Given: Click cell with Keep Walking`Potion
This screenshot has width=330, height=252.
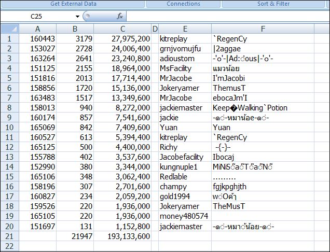Looking at the screenshot, I should pyautogui.click(x=263, y=108).
